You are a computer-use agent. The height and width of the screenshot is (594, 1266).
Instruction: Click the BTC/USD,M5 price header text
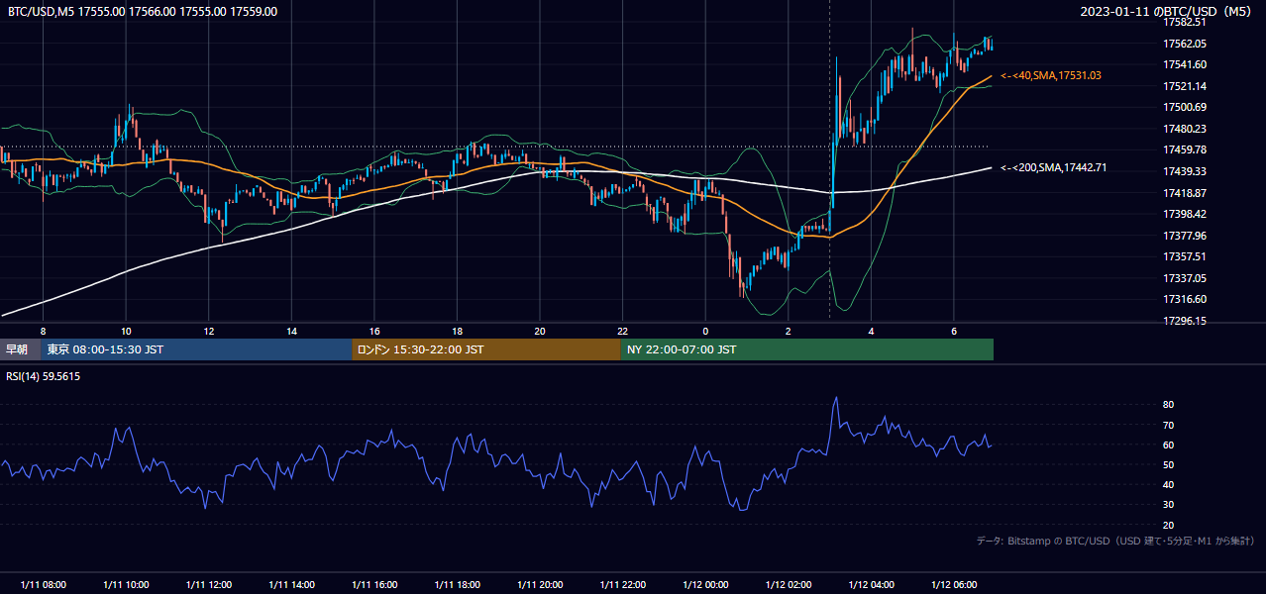click(143, 12)
